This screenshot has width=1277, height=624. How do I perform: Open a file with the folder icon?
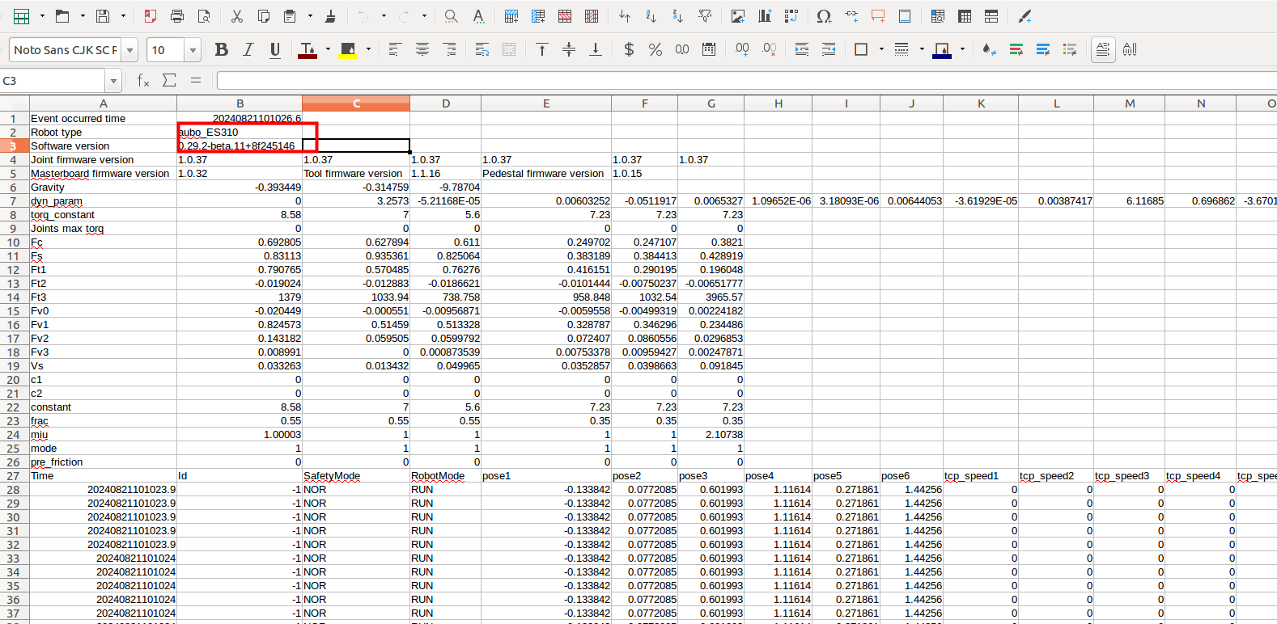(62, 16)
